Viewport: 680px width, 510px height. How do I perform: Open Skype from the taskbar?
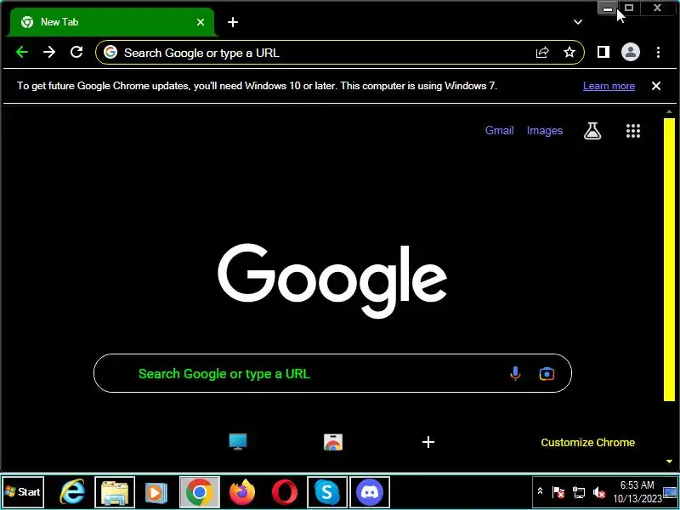point(327,492)
